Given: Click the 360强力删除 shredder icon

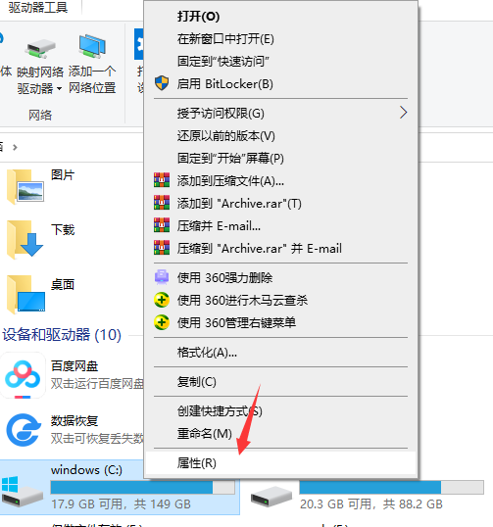Looking at the screenshot, I should (162, 277).
